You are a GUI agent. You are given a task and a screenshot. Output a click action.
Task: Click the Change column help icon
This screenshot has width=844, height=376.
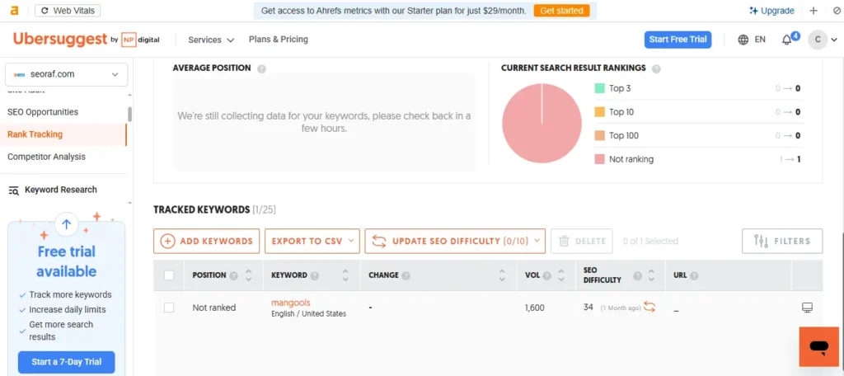tap(406, 275)
